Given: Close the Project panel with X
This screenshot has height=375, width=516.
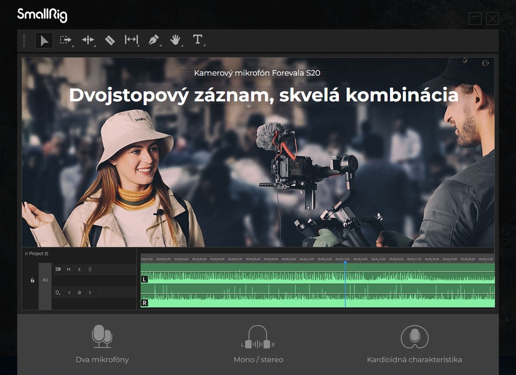Looking at the screenshot, I should 26,253.
